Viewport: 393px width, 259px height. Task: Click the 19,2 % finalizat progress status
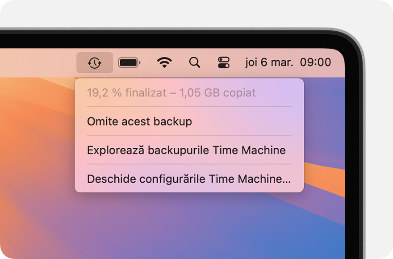(172, 92)
